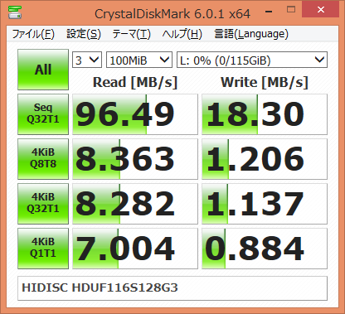Viewport: 345px width, 314px height.
Task: Open the 設定(S) menu
Action: coord(84,34)
